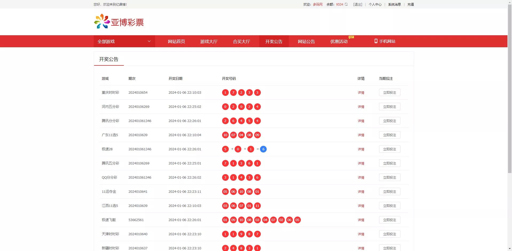Click 详情 for 极速飞艇
Viewport: 512px width, 251px height.
[361, 220]
